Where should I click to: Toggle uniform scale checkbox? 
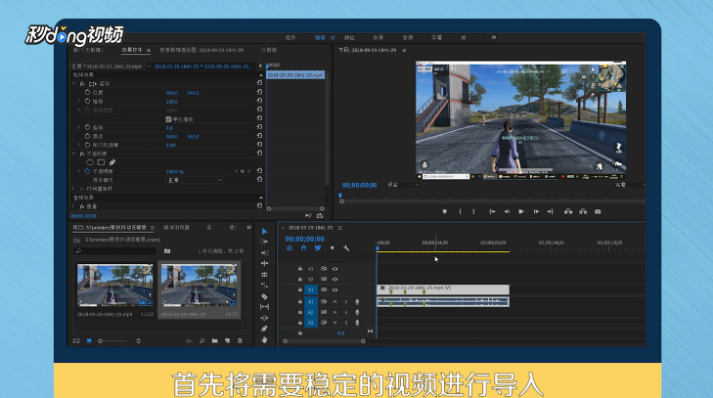point(168,119)
